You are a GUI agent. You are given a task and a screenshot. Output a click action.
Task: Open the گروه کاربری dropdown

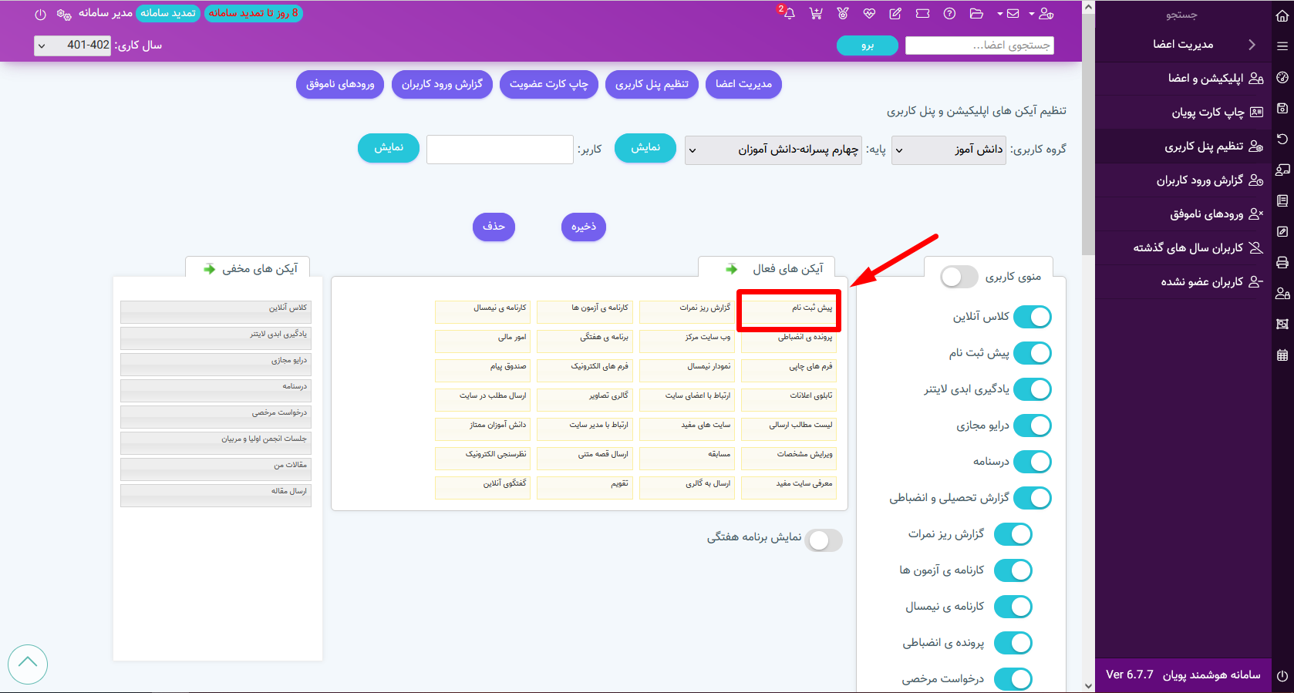[x=949, y=150]
